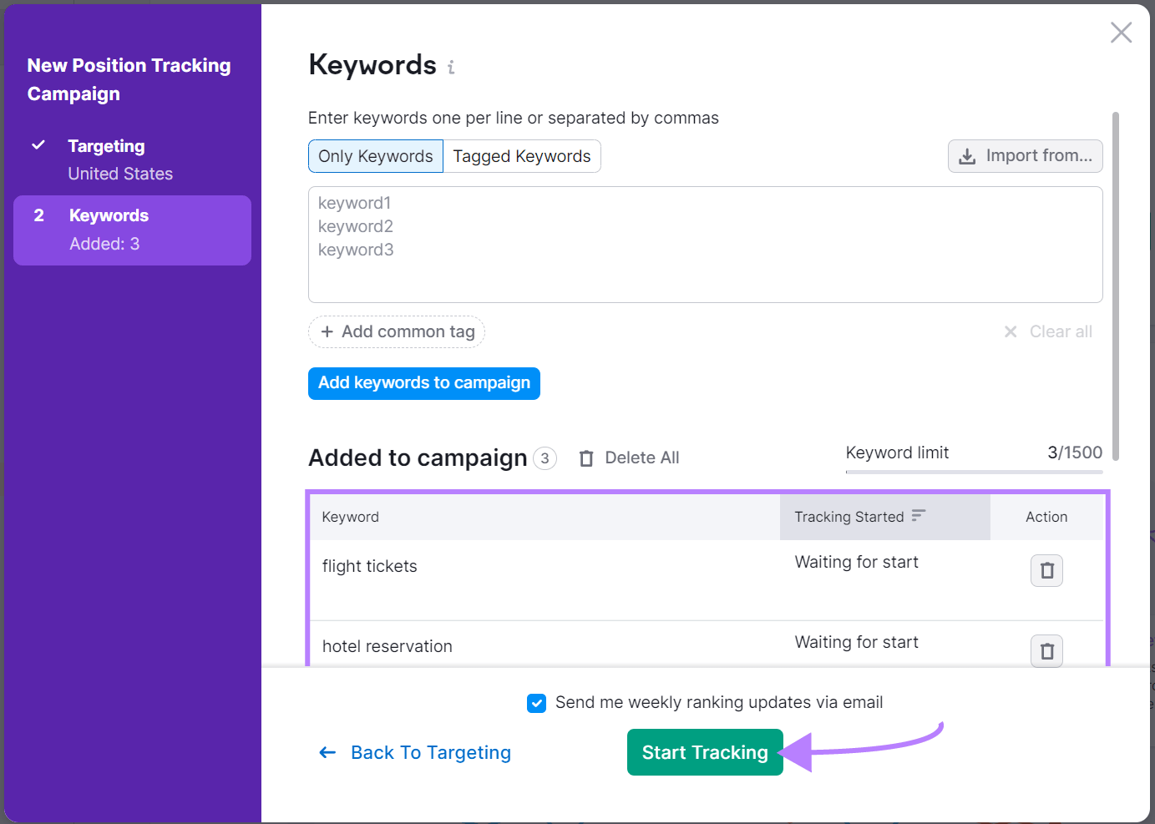Click Waiting for start on flight tickets row
This screenshot has width=1155, height=824.
(x=856, y=562)
